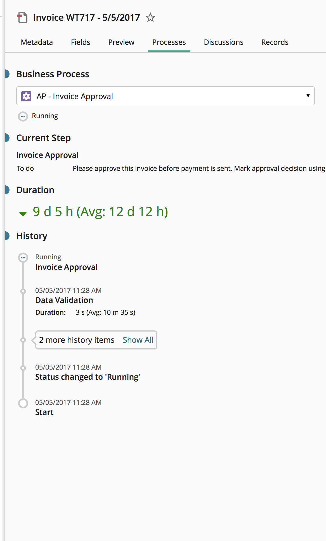326x541 pixels.
Task: Click the Invoice Approval current step title
Action: (48, 155)
